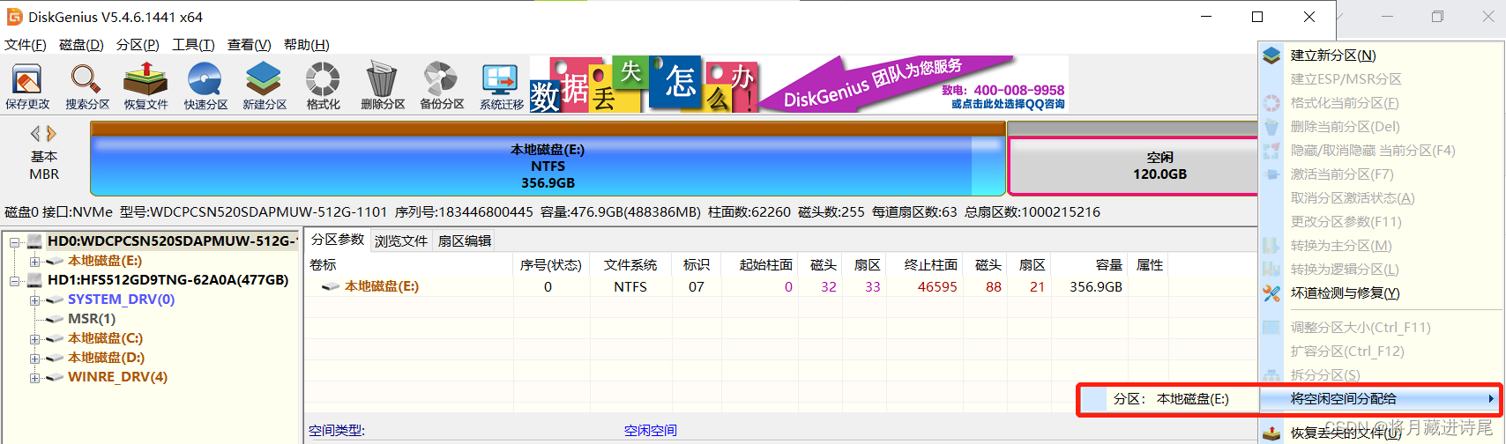Viewport: 1506px width, 444px height.
Task: Open the 工具(T) menu
Action: point(193,45)
